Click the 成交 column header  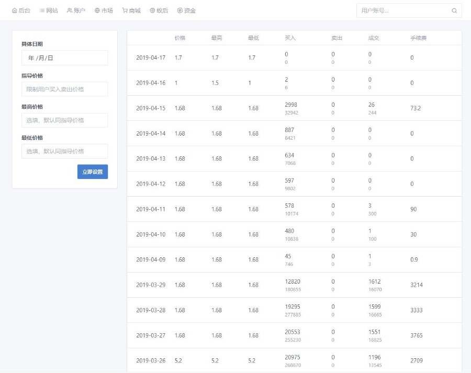point(374,38)
